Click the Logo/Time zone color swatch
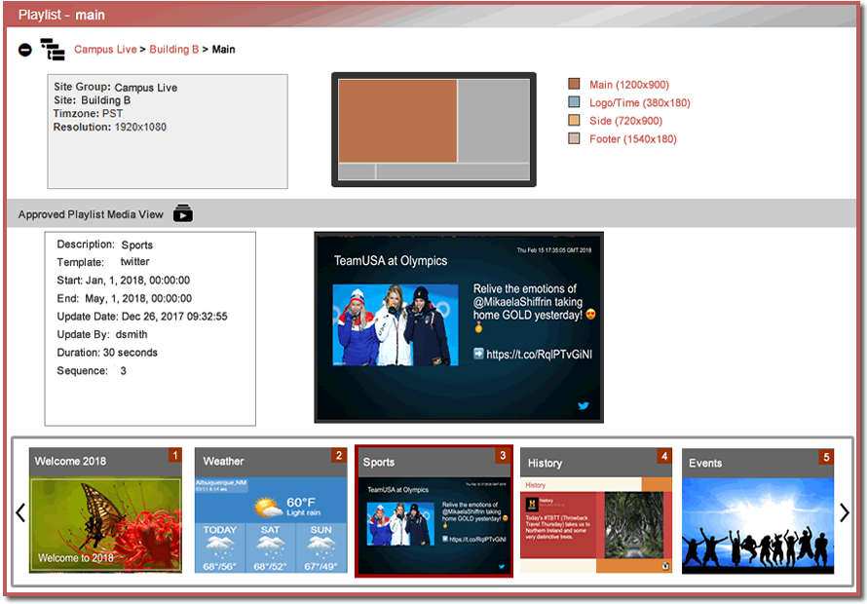Viewport: 867px width, 604px height. [574, 101]
